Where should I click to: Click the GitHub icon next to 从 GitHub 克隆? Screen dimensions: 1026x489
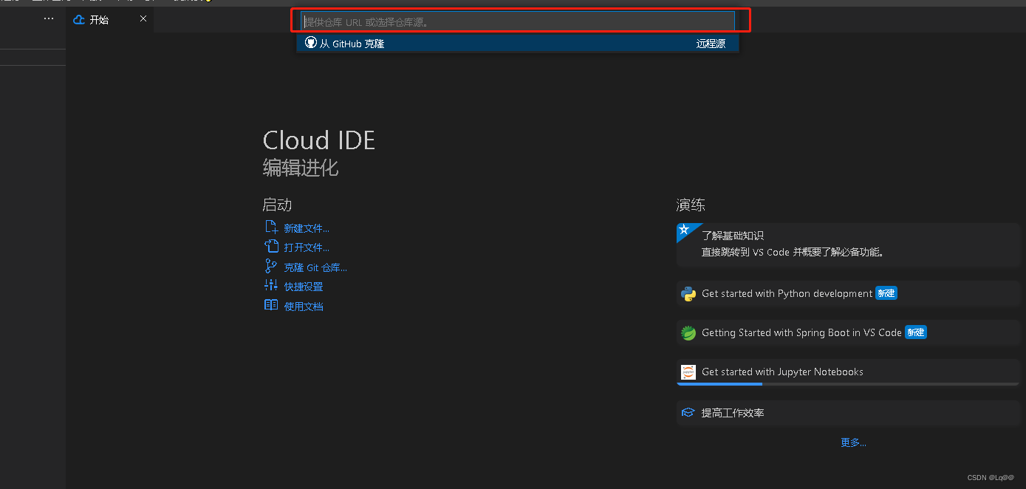(x=310, y=42)
